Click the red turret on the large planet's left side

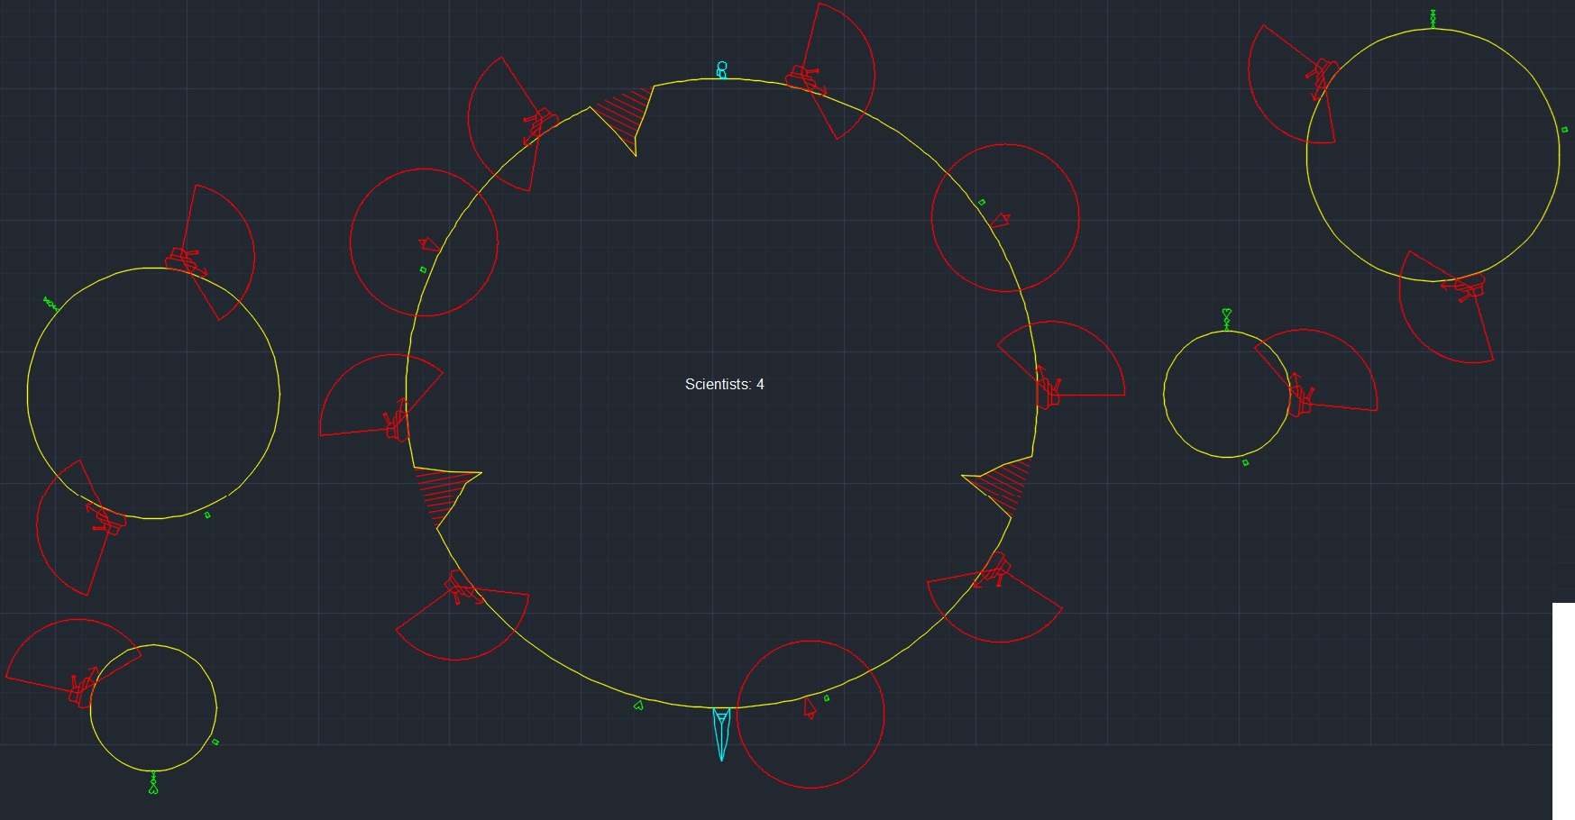396,422
